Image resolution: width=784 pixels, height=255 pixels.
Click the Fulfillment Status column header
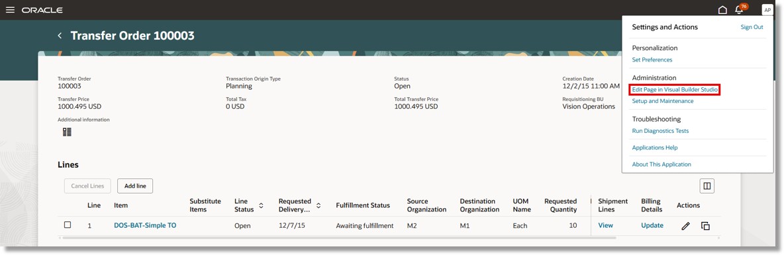click(x=363, y=205)
